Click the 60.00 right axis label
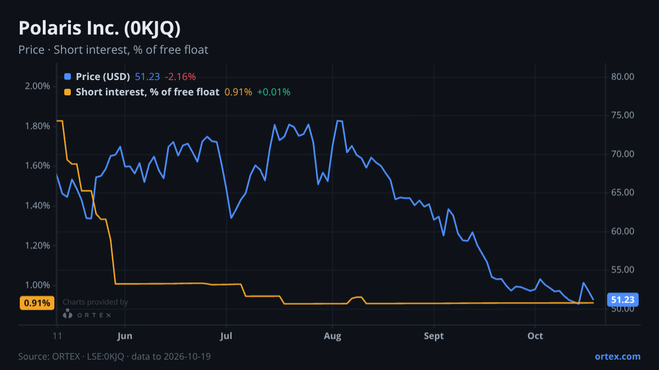 point(623,231)
